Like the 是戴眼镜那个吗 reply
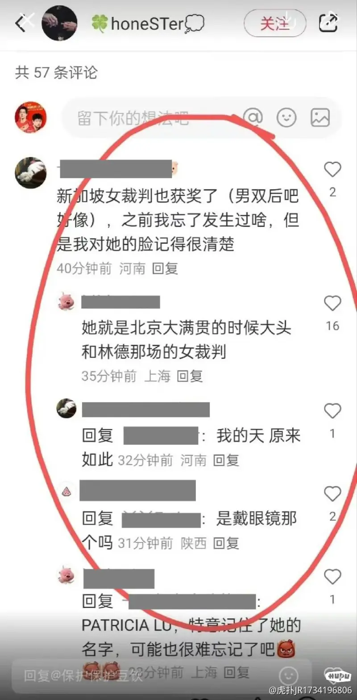This screenshot has height=700, width=357. pyautogui.click(x=332, y=494)
